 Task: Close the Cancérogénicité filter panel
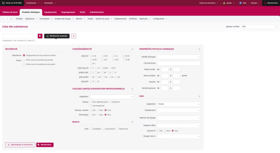132,49
